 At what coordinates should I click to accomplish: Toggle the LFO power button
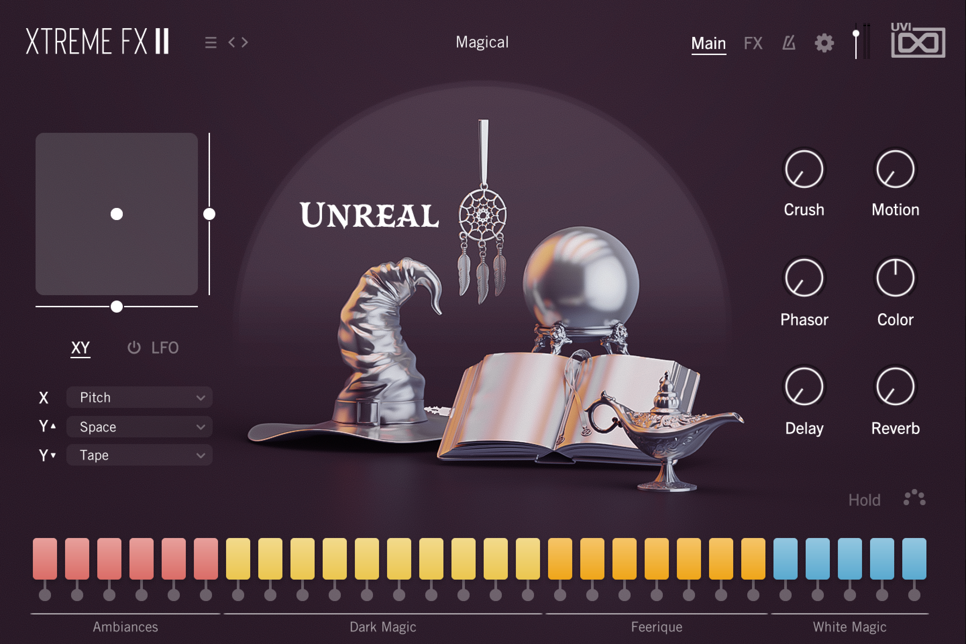[134, 347]
